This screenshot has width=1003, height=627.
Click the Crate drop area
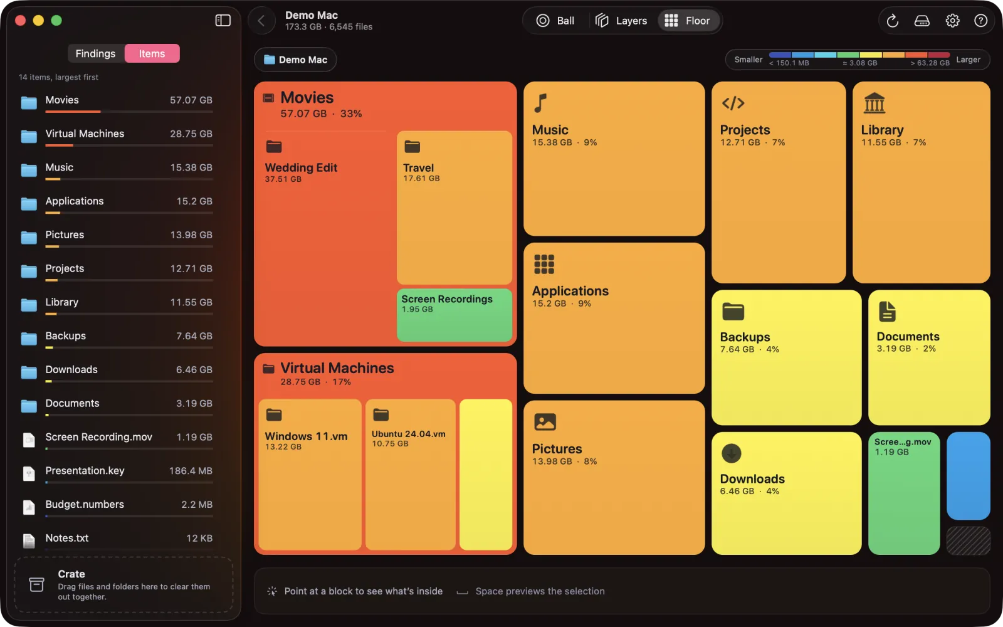(x=124, y=585)
